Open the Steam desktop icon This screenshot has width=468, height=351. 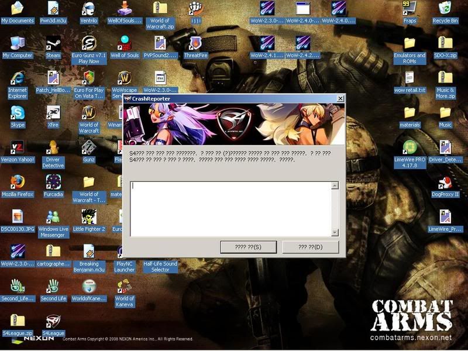point(53,43)
